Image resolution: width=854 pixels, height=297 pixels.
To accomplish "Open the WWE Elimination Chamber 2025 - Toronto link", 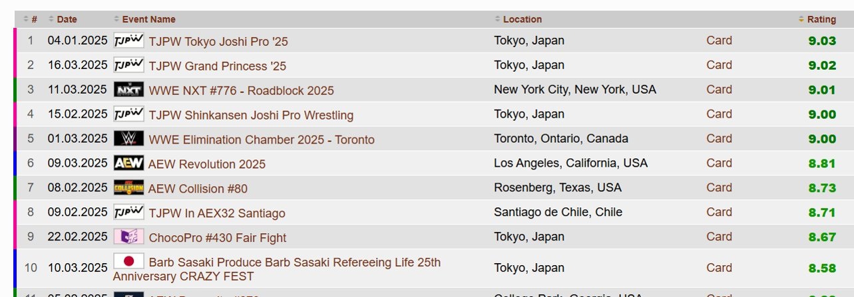I will point(262,140).
